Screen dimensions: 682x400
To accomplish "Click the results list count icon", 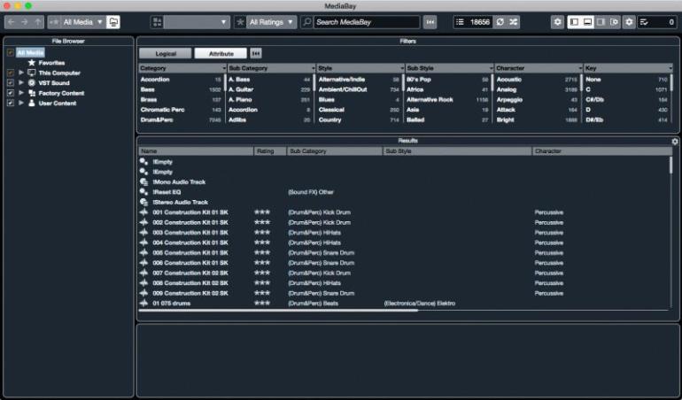I will pyautogui.click(x=461, y=22).
